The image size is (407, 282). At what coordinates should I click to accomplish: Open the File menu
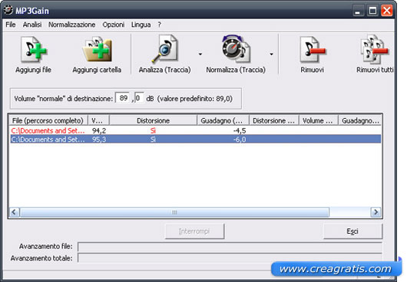point(11,25)
